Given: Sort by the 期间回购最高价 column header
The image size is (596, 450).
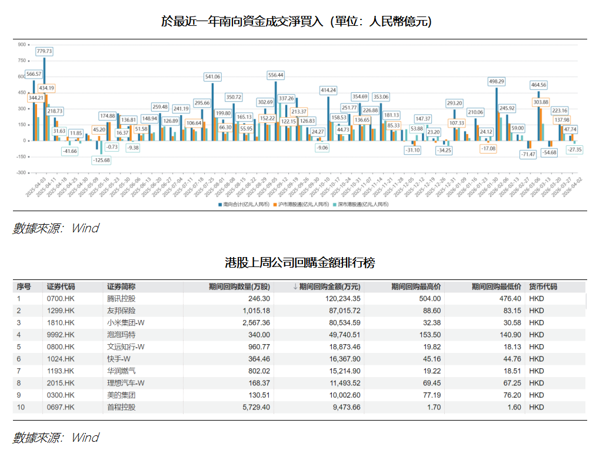Looking at the screenshot, I should [x=416, y=286].
